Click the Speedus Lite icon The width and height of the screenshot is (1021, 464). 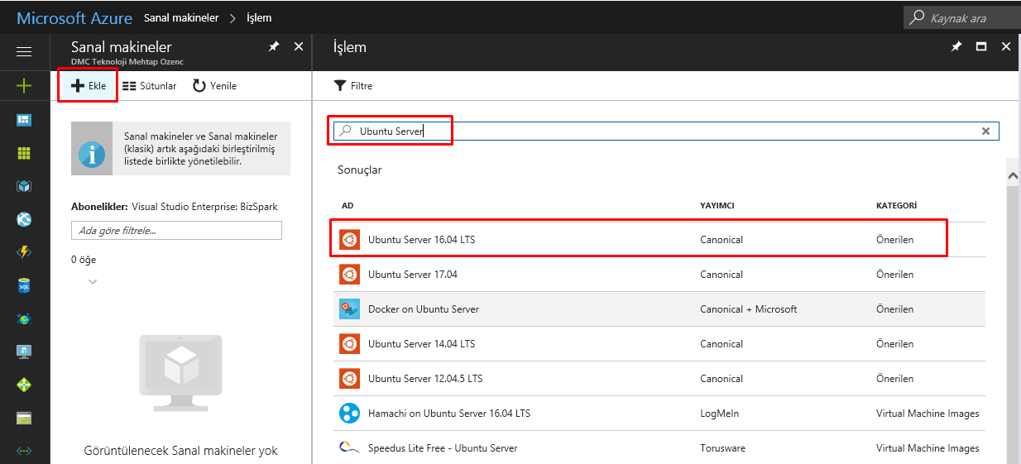pos(349,448)
